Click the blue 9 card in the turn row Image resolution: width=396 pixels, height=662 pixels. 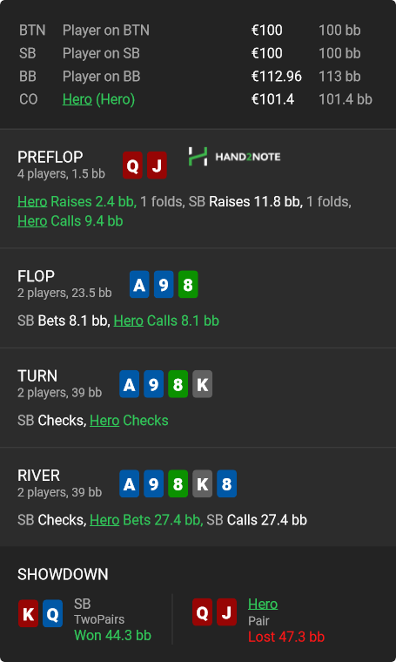[x=153, y=384]
